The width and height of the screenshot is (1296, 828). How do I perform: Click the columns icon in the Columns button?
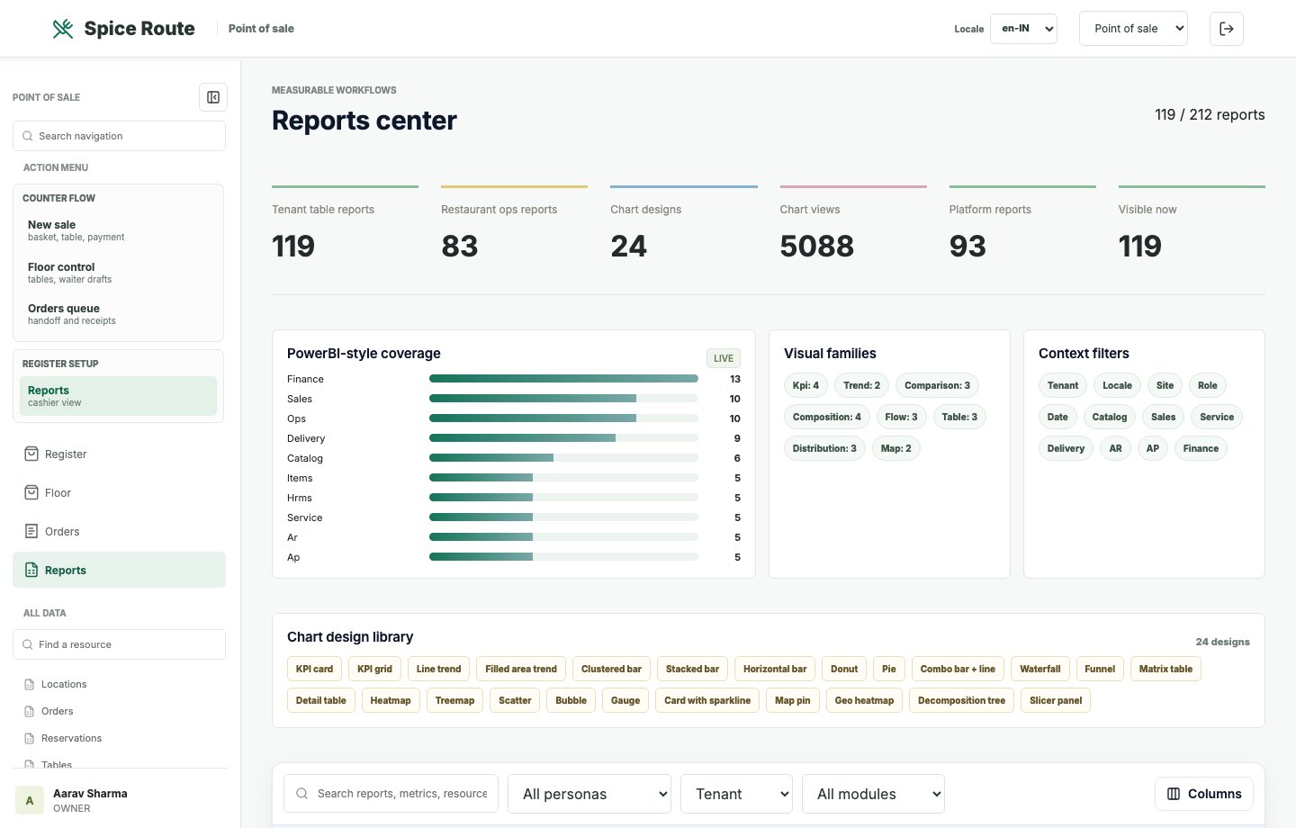1174,794
